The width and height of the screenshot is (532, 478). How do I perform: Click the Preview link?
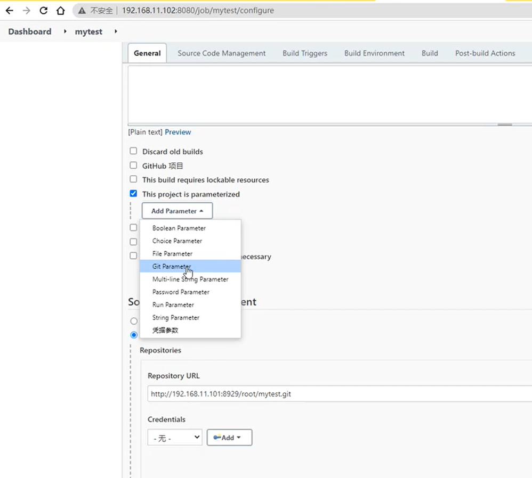click(178, 132)
